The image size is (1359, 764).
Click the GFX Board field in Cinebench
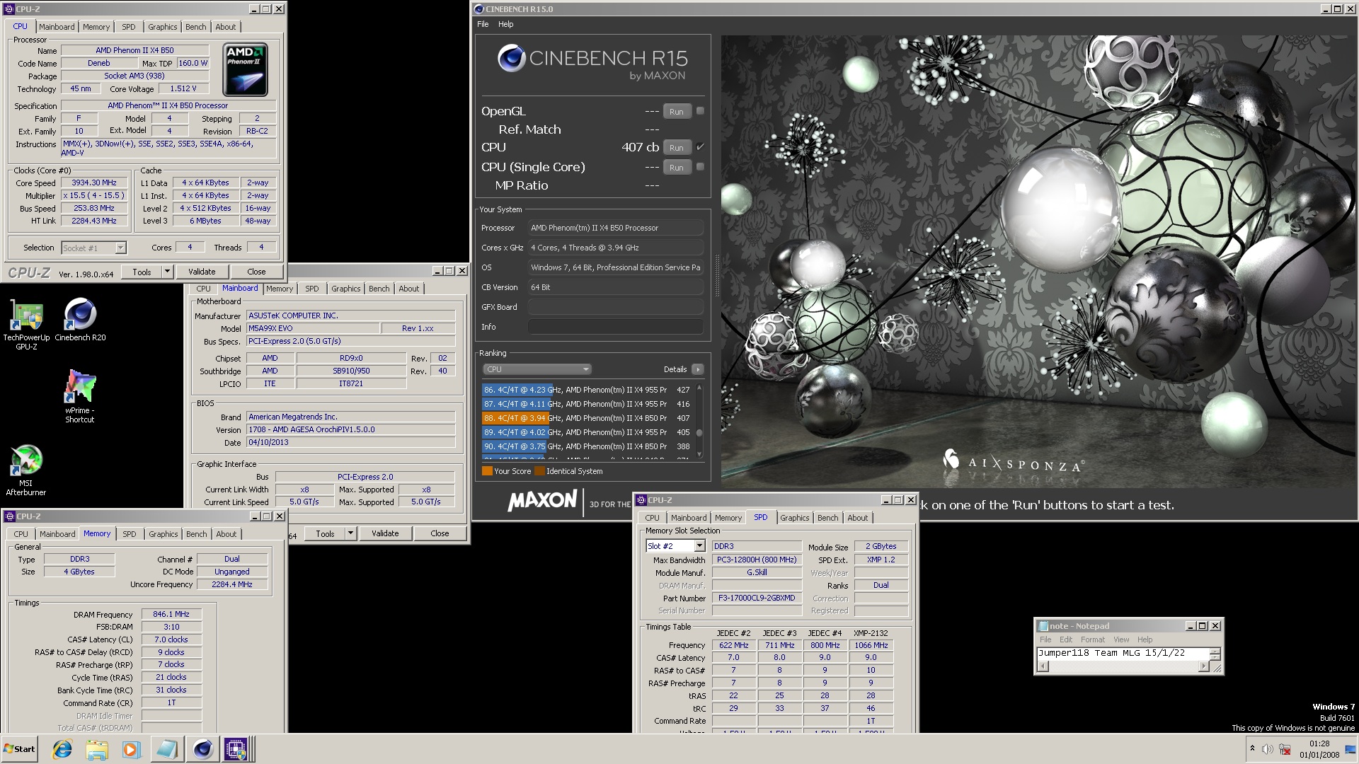point(615,307)
